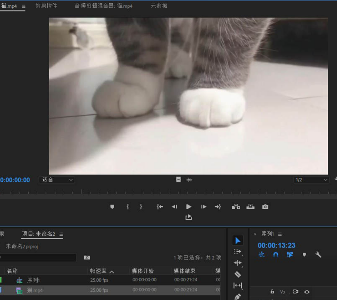Go to Out point button
Viewport: 337px width, 300px height.
[x=218, y=207]
